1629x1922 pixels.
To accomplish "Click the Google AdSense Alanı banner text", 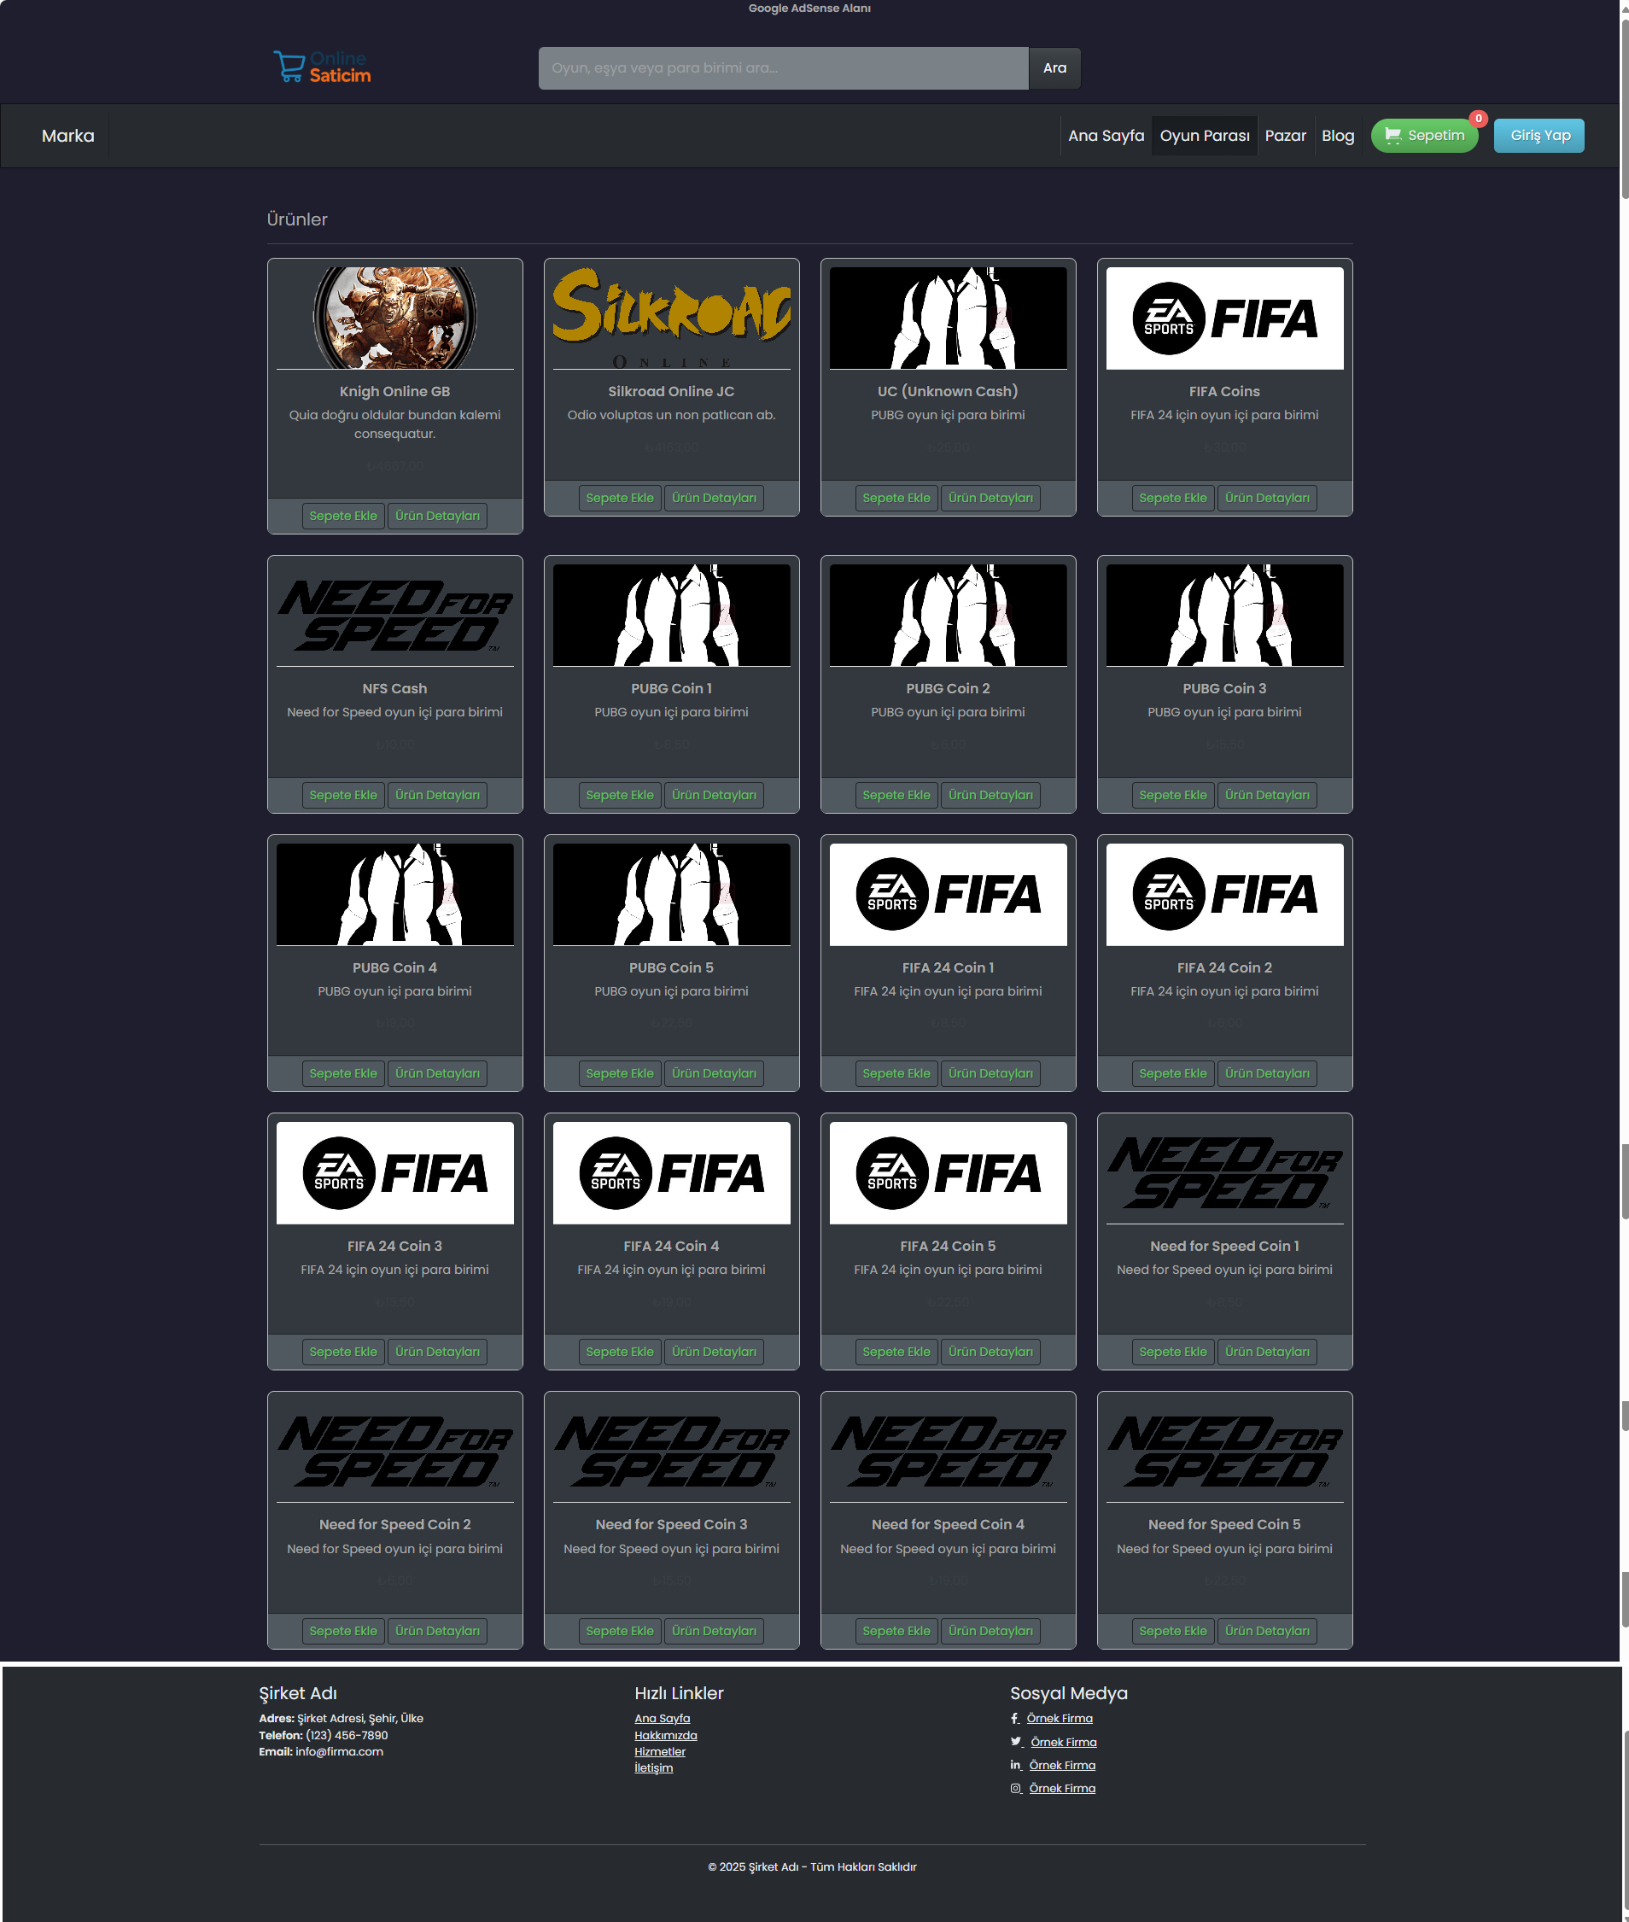I will pyautogui.click(x=810, y=9).
